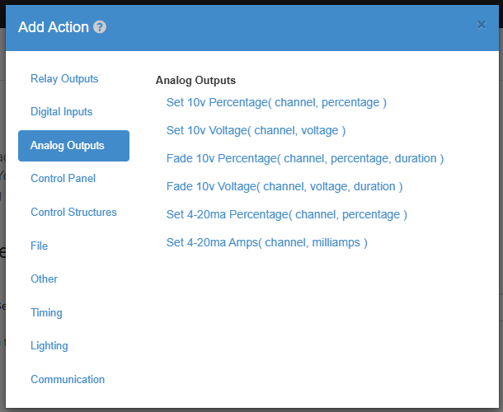Select the Communication category
Viewport: 503px width, 412px height.
click(x=68, y=380)
